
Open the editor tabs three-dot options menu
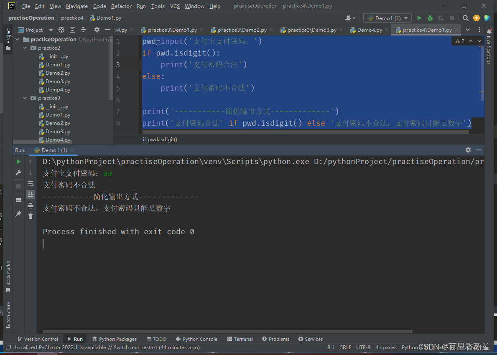pyautogui.click(x=479, y=30)
